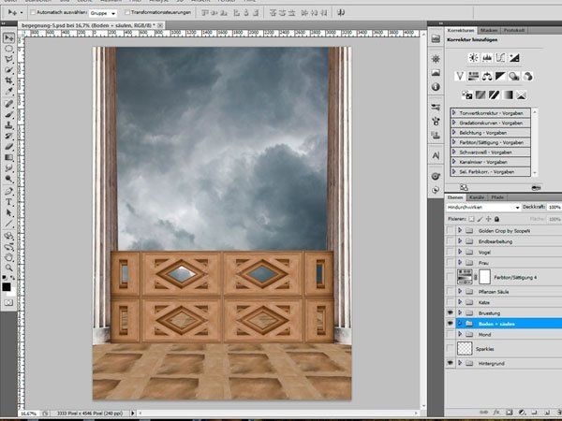Select the Gradient tool
This screenshot has width=562, height=421.
(x=9, y=158)
